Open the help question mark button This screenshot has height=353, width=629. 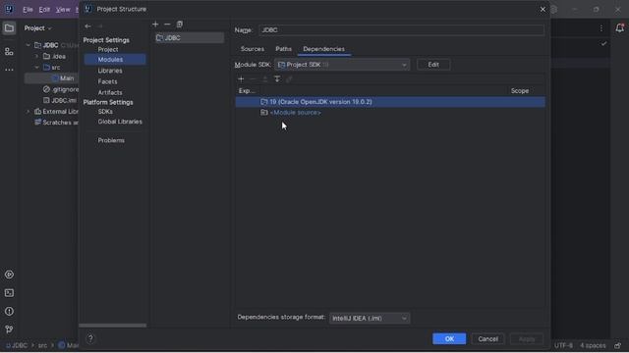pos(90,338)
